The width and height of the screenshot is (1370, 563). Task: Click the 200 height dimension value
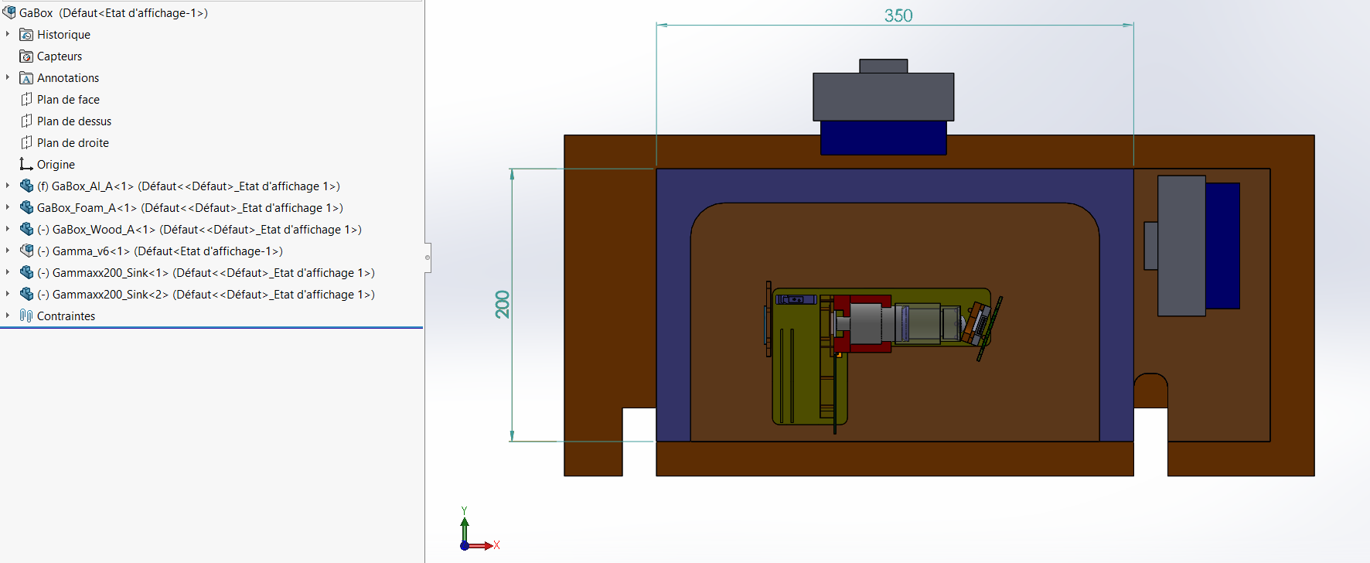503,304
